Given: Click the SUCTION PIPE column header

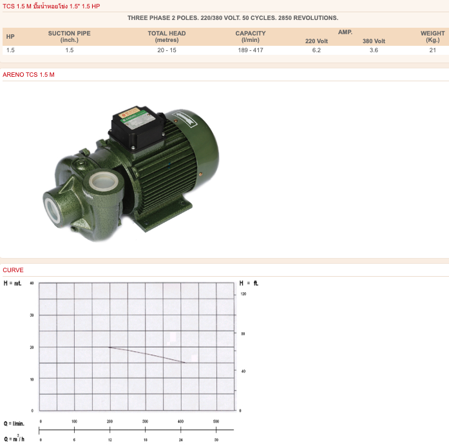Looking at the screenshot, I should click(70, 36).
